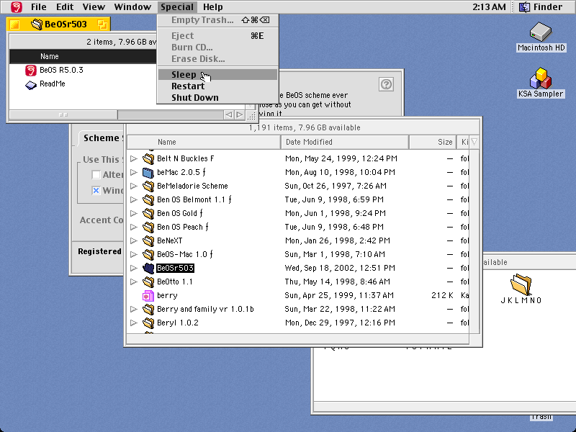Select the Berry and family vr 1.0.1b name
Viewport: 576px width, 432px height.
[205, 309]
